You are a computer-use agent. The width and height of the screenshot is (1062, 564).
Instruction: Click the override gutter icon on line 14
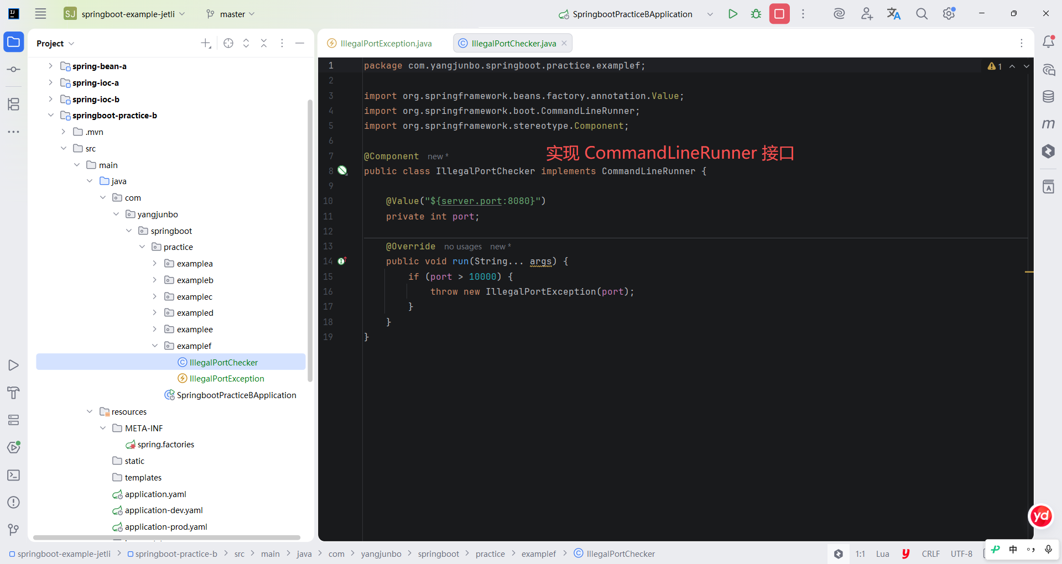[x=342, y=261]
